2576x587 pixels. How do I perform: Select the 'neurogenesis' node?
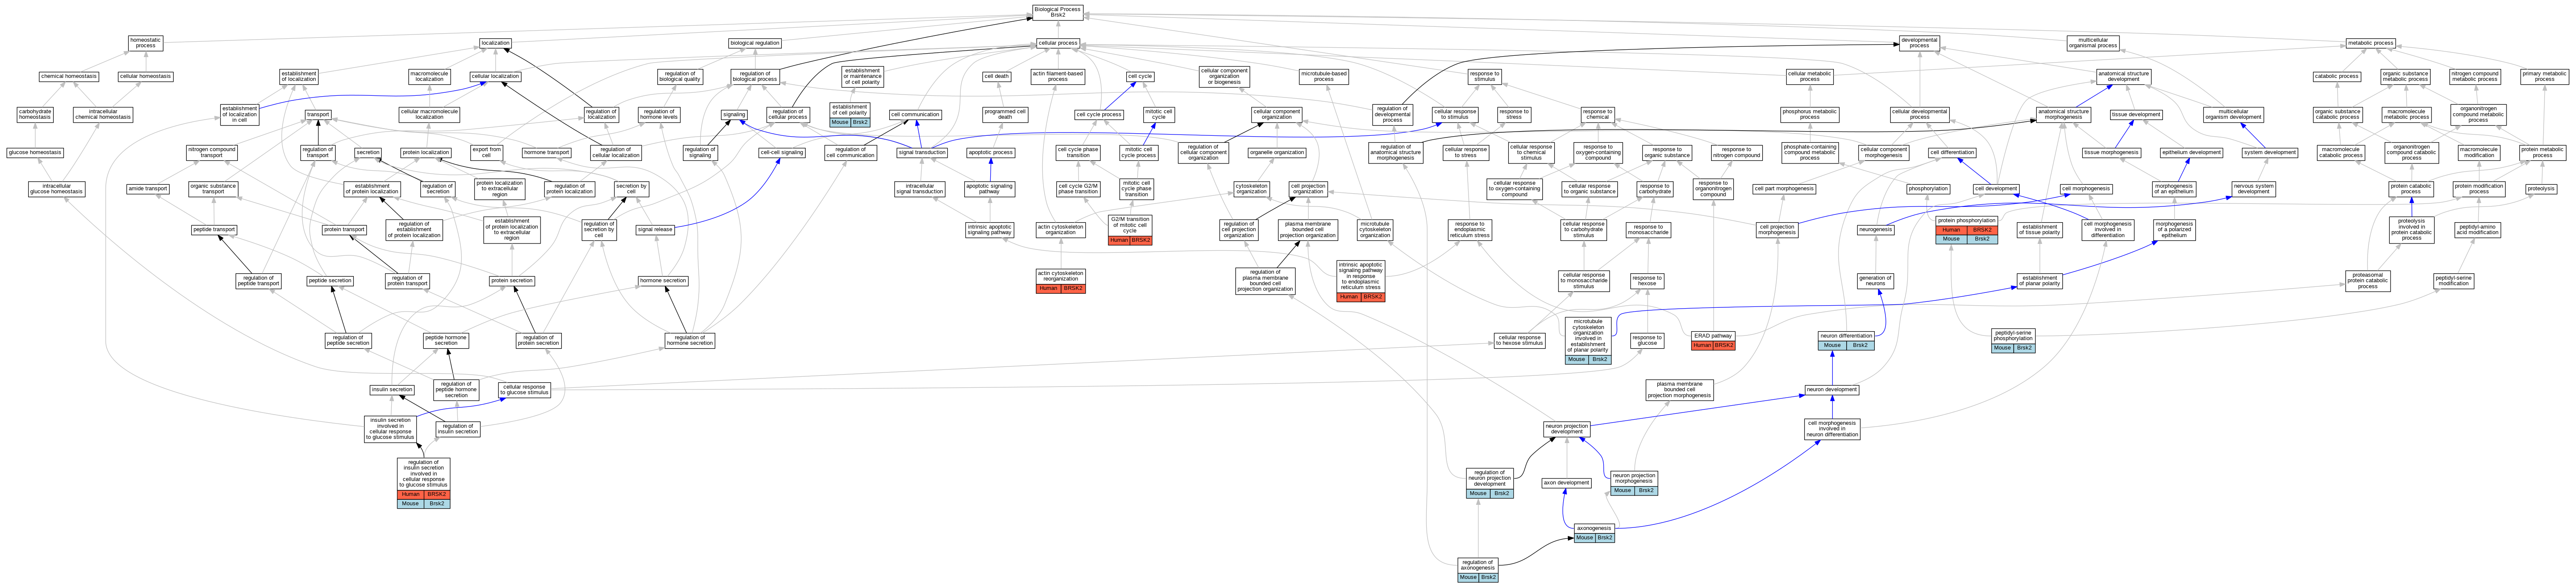tap(1876, 229)
